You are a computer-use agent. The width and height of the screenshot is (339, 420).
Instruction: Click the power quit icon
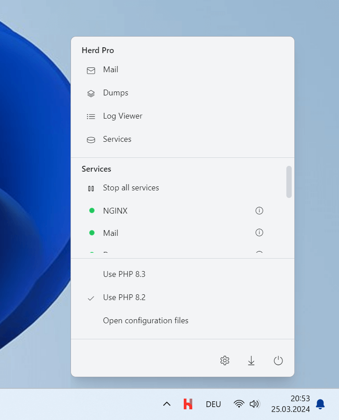tap(278, 361)
